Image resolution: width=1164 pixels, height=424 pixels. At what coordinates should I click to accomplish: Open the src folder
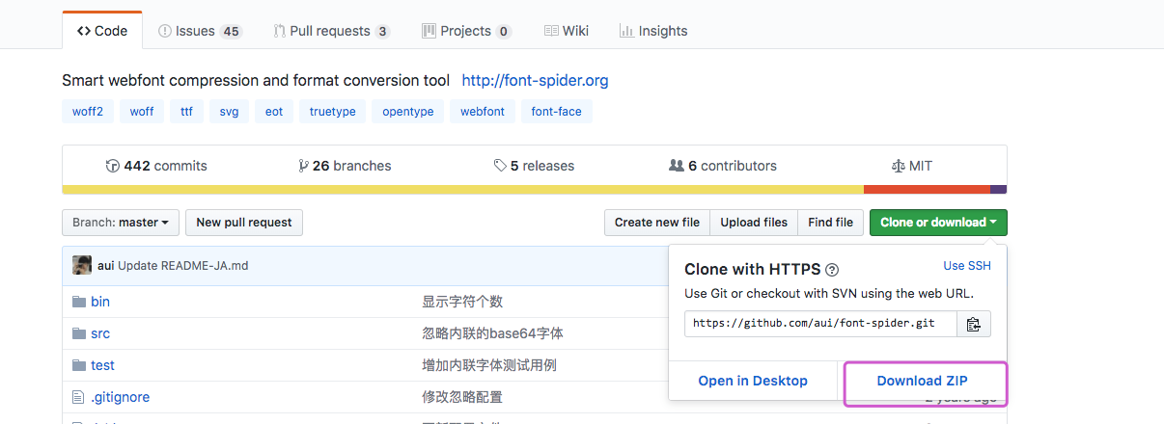tap(100, 333)
